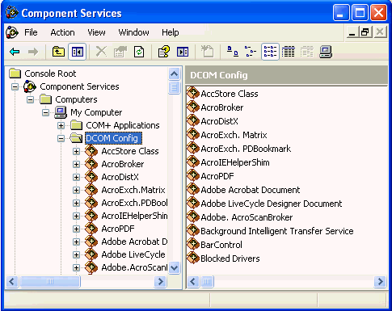
Task: Click the Refresh toolbar icon
Action: [x=139, y=52]
